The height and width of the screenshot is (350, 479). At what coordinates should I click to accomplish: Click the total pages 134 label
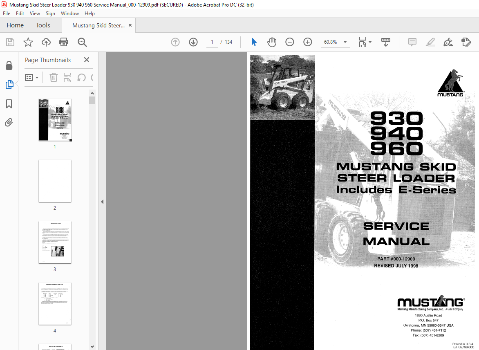[x=228, y=42]
